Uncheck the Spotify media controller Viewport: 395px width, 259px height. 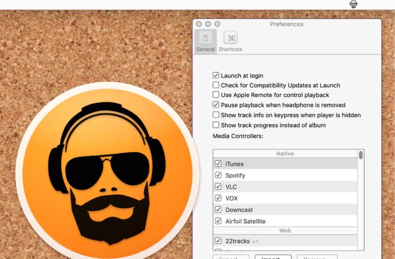pos(218,175)
